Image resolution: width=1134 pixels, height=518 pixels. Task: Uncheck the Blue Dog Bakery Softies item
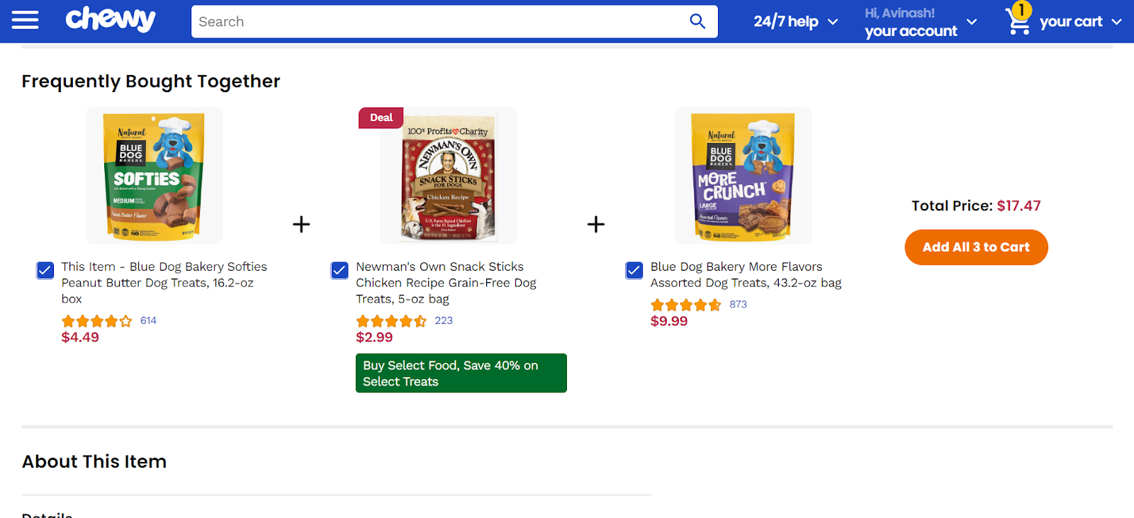(x=45, y=270)
